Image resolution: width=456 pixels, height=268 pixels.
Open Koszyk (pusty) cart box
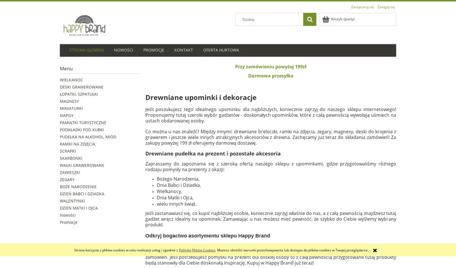358,19
